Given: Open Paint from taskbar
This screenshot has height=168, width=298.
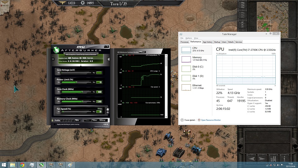Looking at the screenshot, I should coord(70,165).
